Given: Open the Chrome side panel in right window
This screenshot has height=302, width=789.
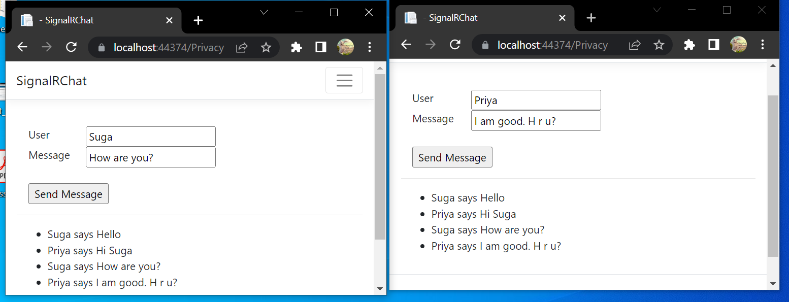Looking at the screenshot, I should coord(713,45).
